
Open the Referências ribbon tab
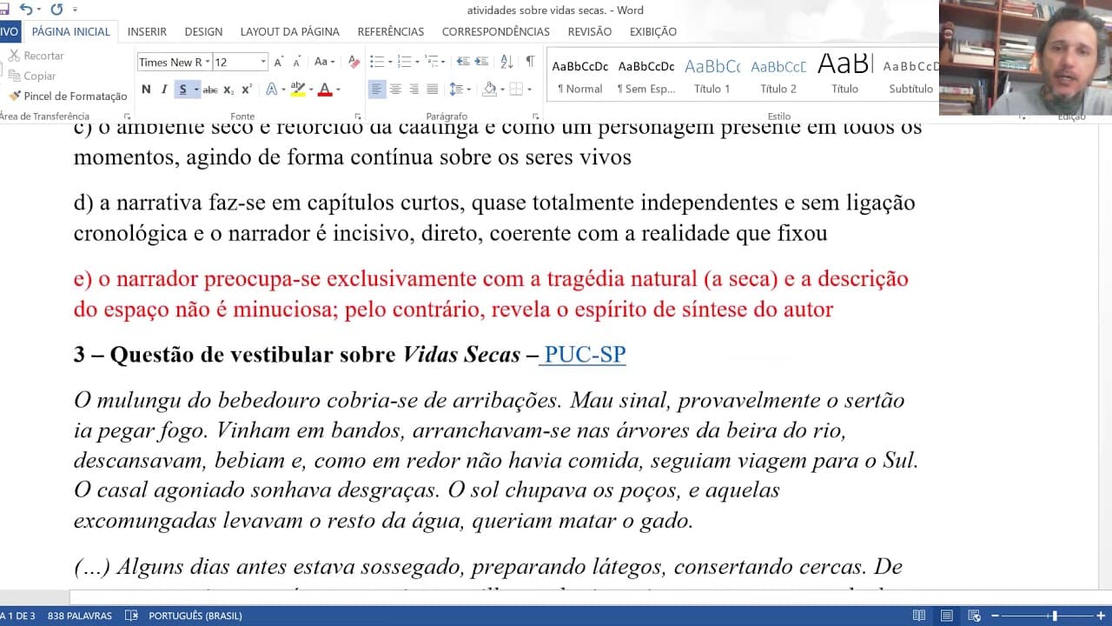391,31
